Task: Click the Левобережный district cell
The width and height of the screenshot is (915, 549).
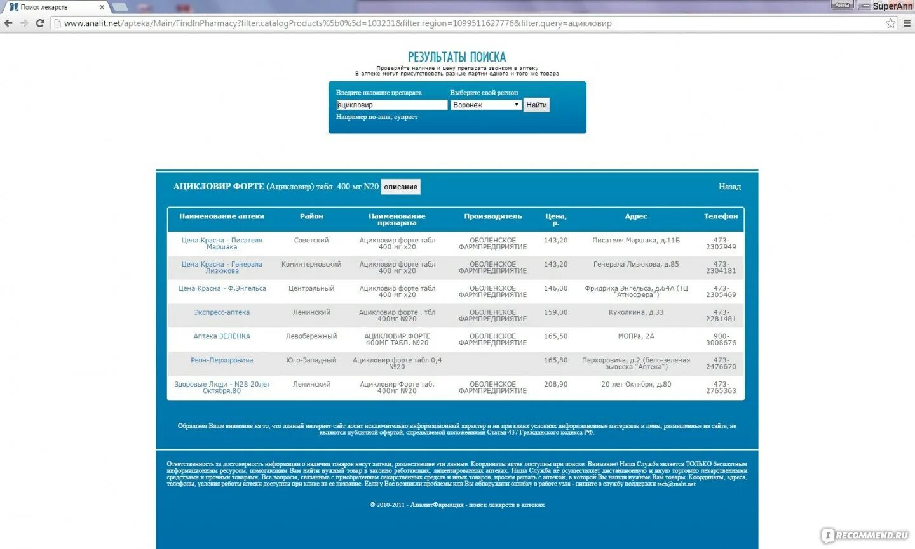Action: pyautogui.click(x=311, y=336)
